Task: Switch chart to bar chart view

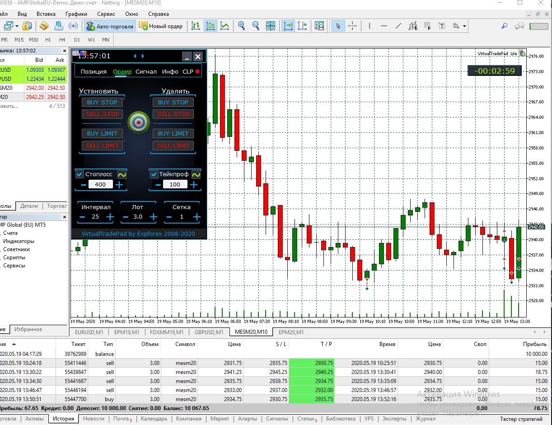Action: (196, 26)
